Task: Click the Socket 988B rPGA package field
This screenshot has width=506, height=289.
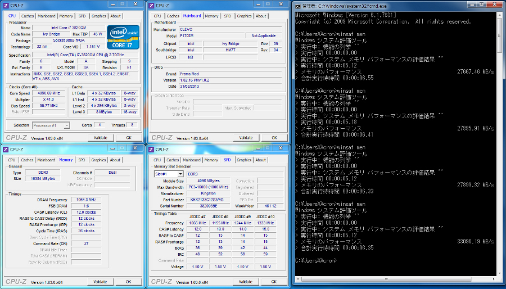Action: [x=69, y=40]
